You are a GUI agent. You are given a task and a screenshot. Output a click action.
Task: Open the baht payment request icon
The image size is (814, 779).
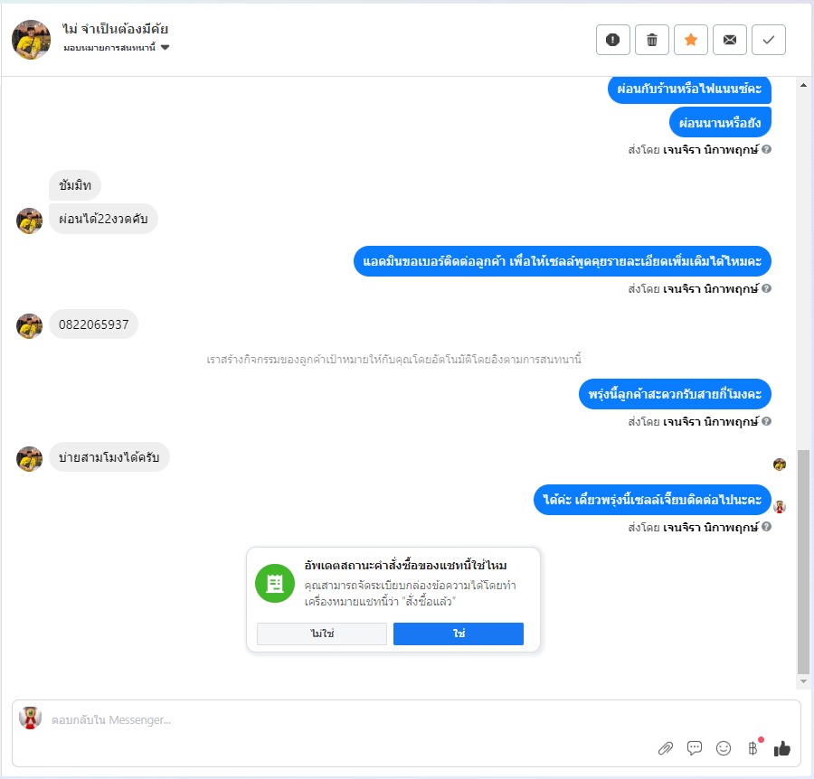tap(752, 747)
